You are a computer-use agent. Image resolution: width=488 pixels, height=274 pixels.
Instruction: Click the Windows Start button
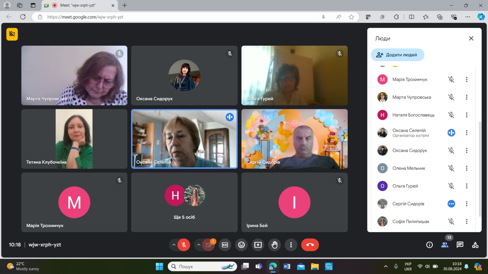159,267
